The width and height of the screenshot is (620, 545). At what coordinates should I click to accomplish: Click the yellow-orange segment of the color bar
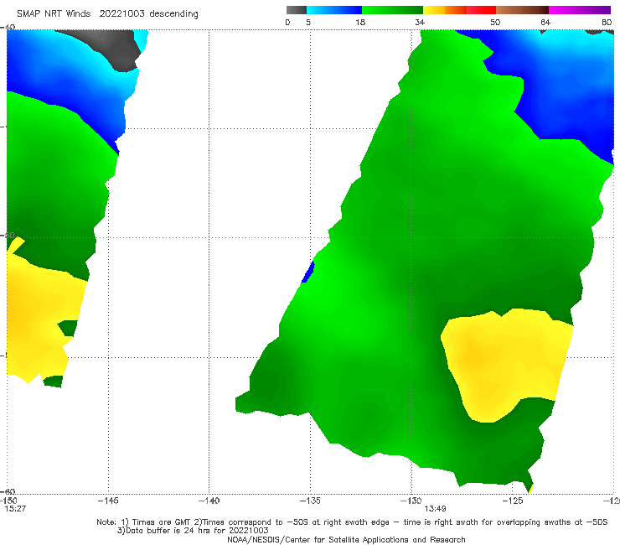(445, 10)
